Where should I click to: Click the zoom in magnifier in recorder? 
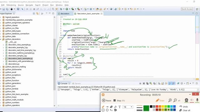170,100
